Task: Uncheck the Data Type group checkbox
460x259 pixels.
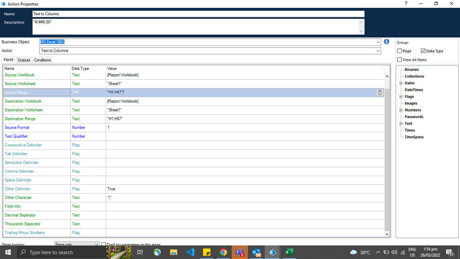Action: click(423, 51)
